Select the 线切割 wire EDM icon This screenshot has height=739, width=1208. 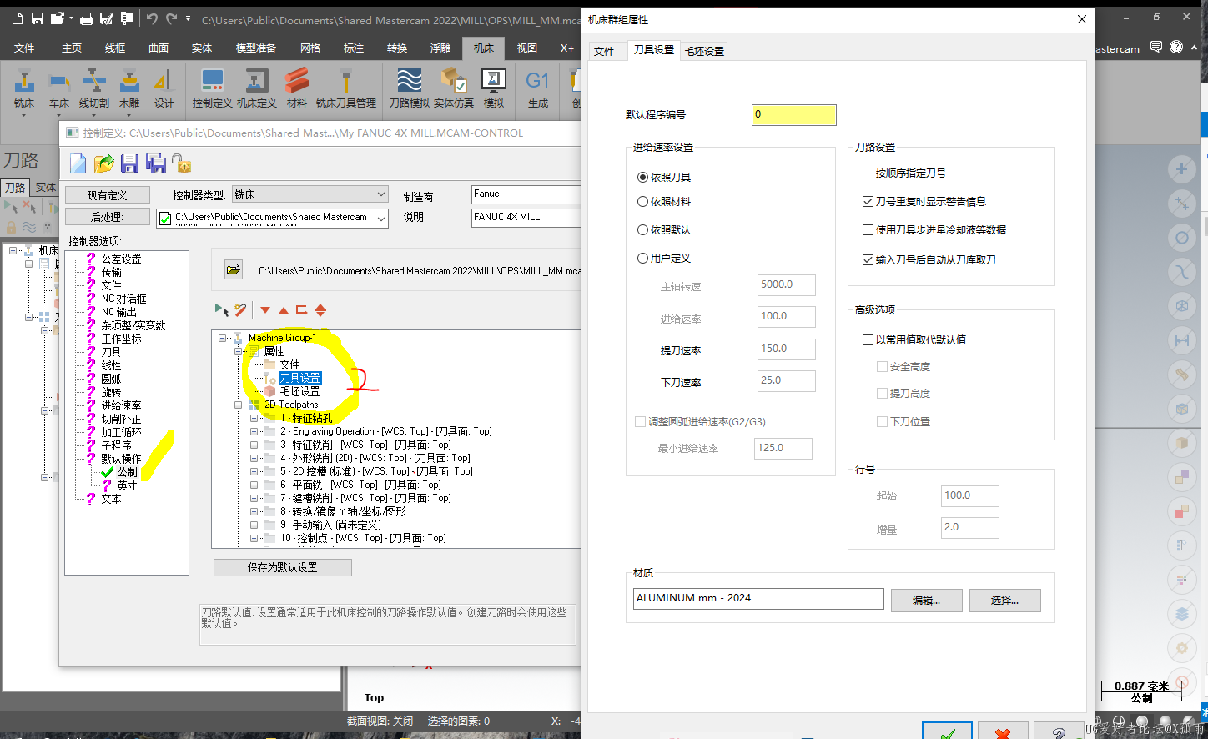click(x=94, y=89)
